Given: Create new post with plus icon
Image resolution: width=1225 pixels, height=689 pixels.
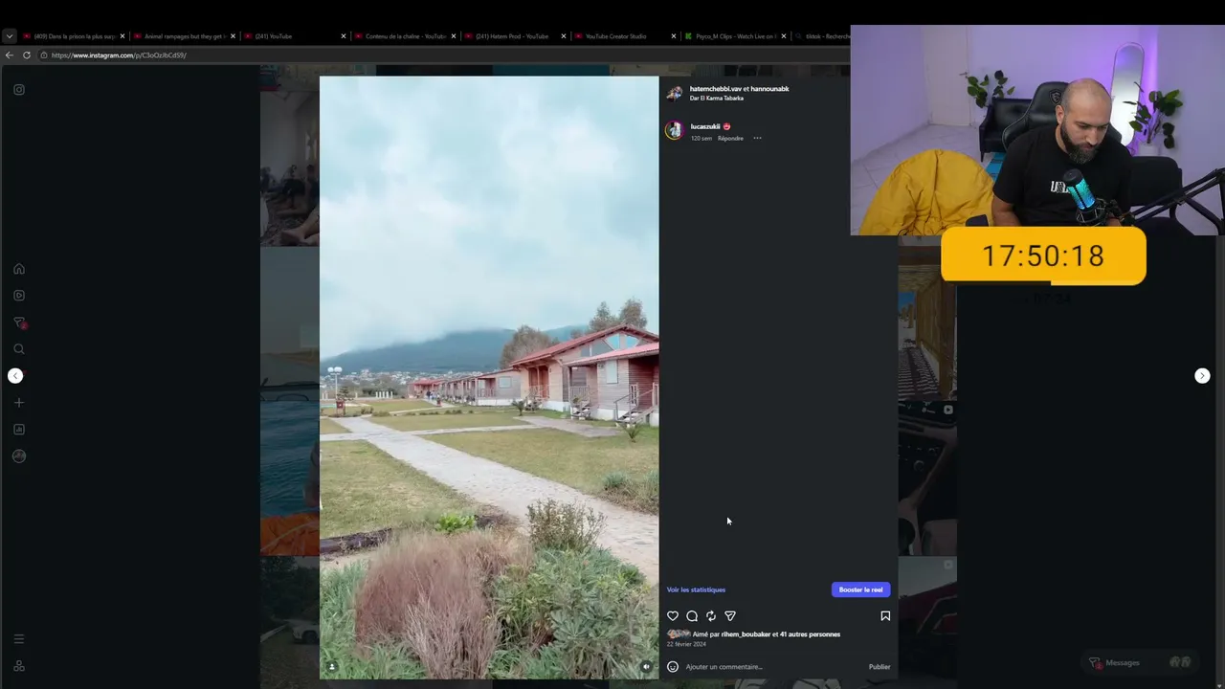Looking at the screenshot, I should [19, 403].
